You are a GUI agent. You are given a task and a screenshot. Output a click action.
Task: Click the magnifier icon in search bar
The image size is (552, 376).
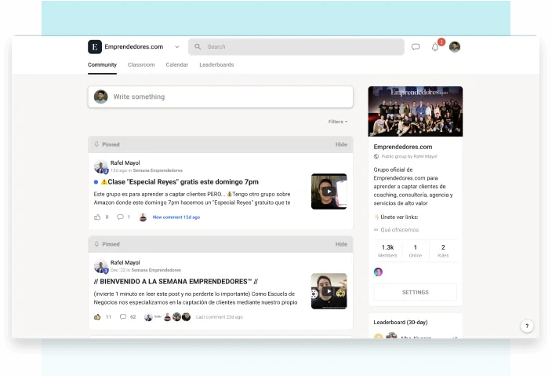(198, 47)
